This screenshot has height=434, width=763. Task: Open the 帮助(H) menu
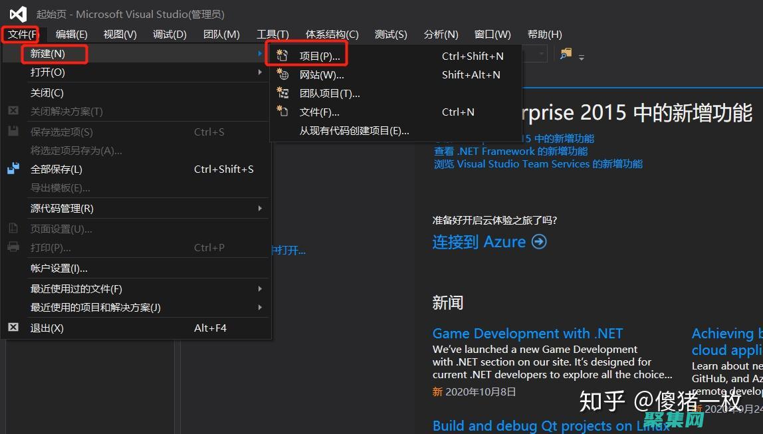pyautogui.click(x=544, y=34)
